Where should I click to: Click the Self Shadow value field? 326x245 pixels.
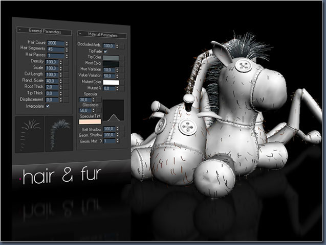[x=109, y=129]
